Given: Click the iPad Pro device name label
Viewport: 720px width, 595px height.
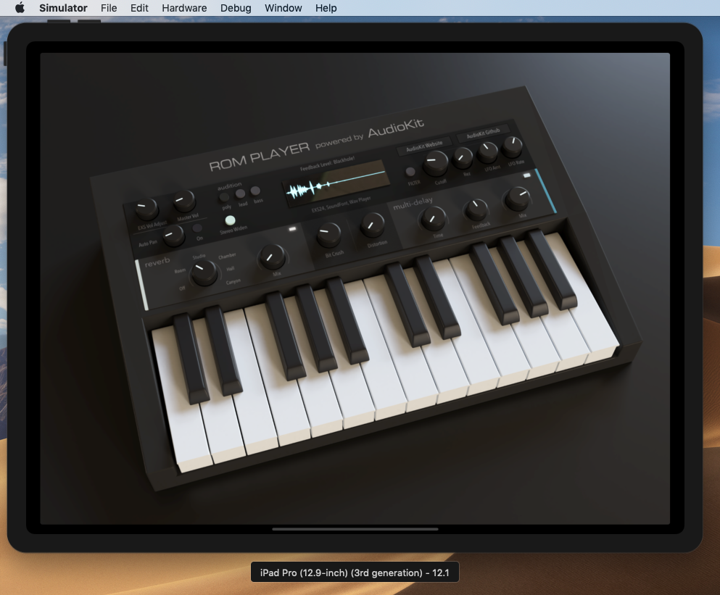Looking at the screenshot, I should coord(355,573).
